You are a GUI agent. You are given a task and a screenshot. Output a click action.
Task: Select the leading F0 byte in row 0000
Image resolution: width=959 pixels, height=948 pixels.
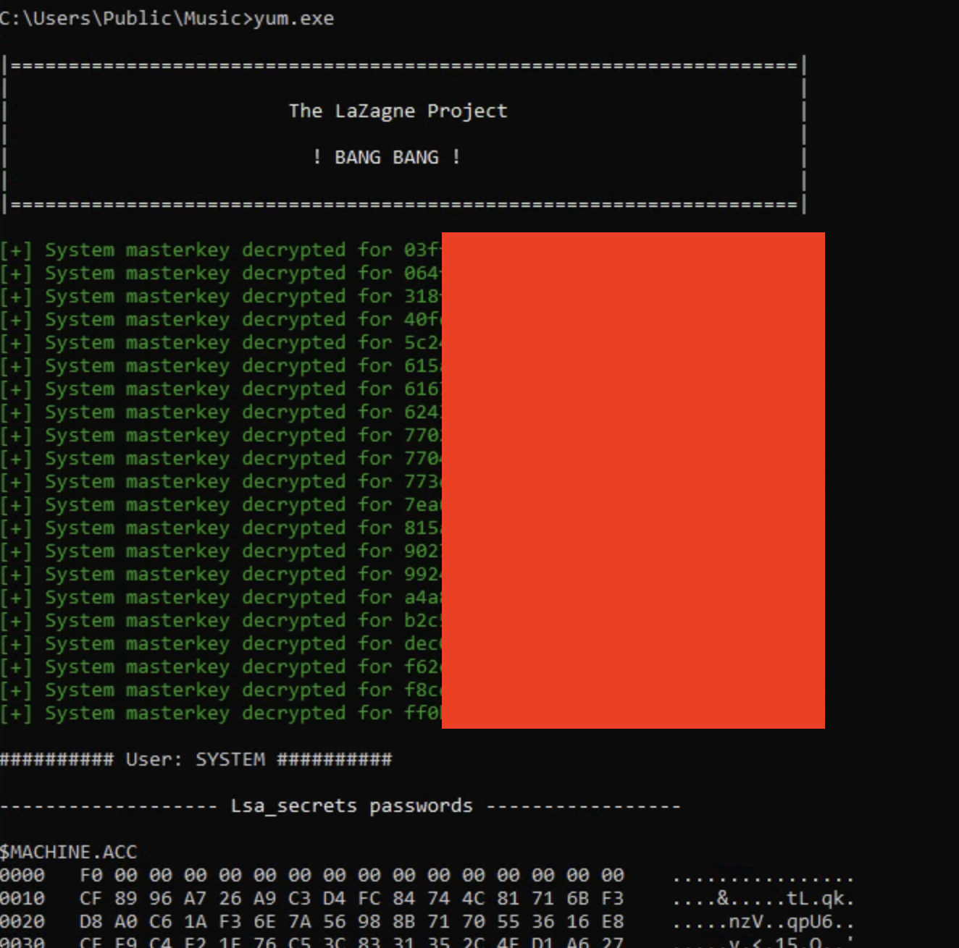[x=91, y=875]
